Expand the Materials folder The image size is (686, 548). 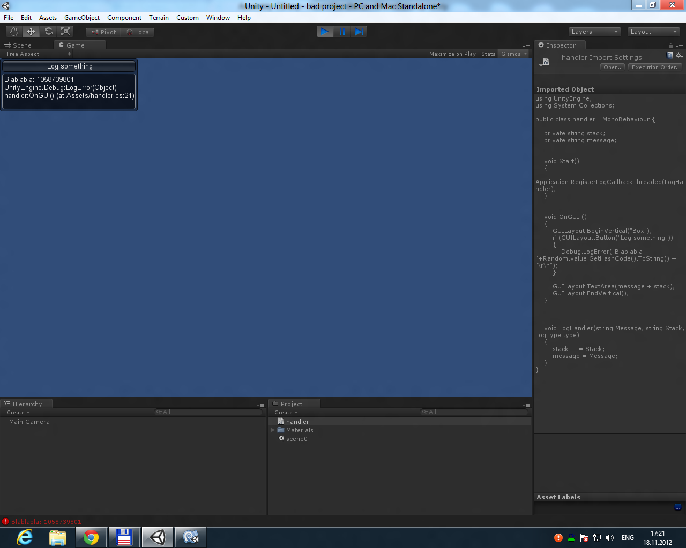tap(273, 430)
